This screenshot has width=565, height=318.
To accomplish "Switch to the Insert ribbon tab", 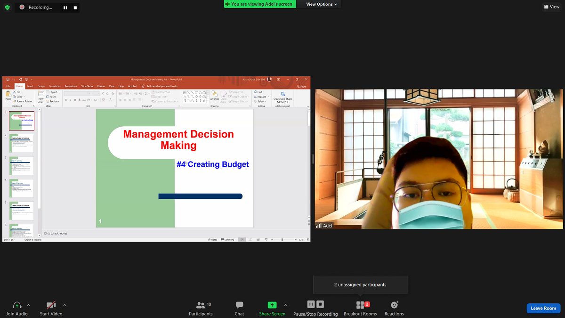I will pos(30,86).
